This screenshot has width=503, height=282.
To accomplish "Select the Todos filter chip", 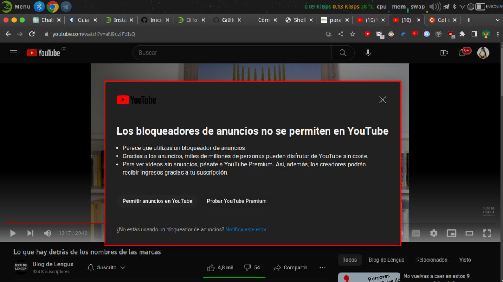I will [350, 260].
